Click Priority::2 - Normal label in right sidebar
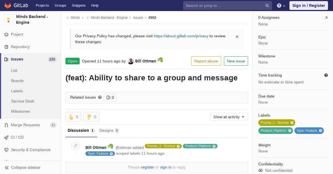 pyautogui.click(x=277, y=123)
